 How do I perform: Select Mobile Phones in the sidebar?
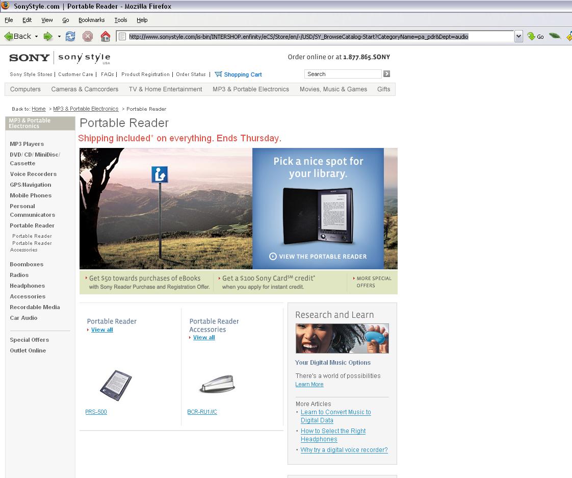point(31,195)
